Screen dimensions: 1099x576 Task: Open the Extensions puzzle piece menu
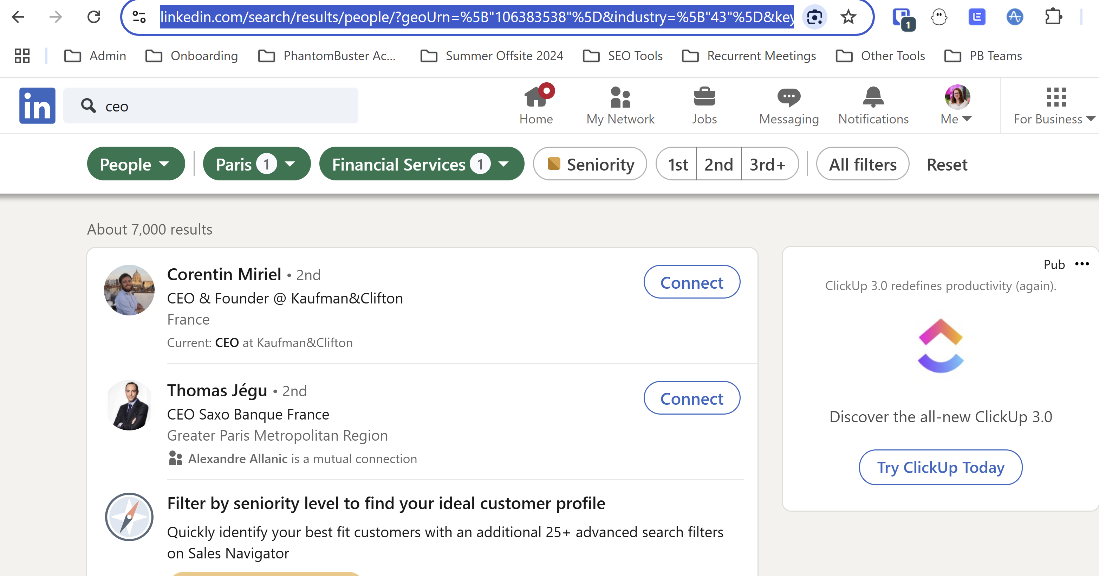point(1053,17)
